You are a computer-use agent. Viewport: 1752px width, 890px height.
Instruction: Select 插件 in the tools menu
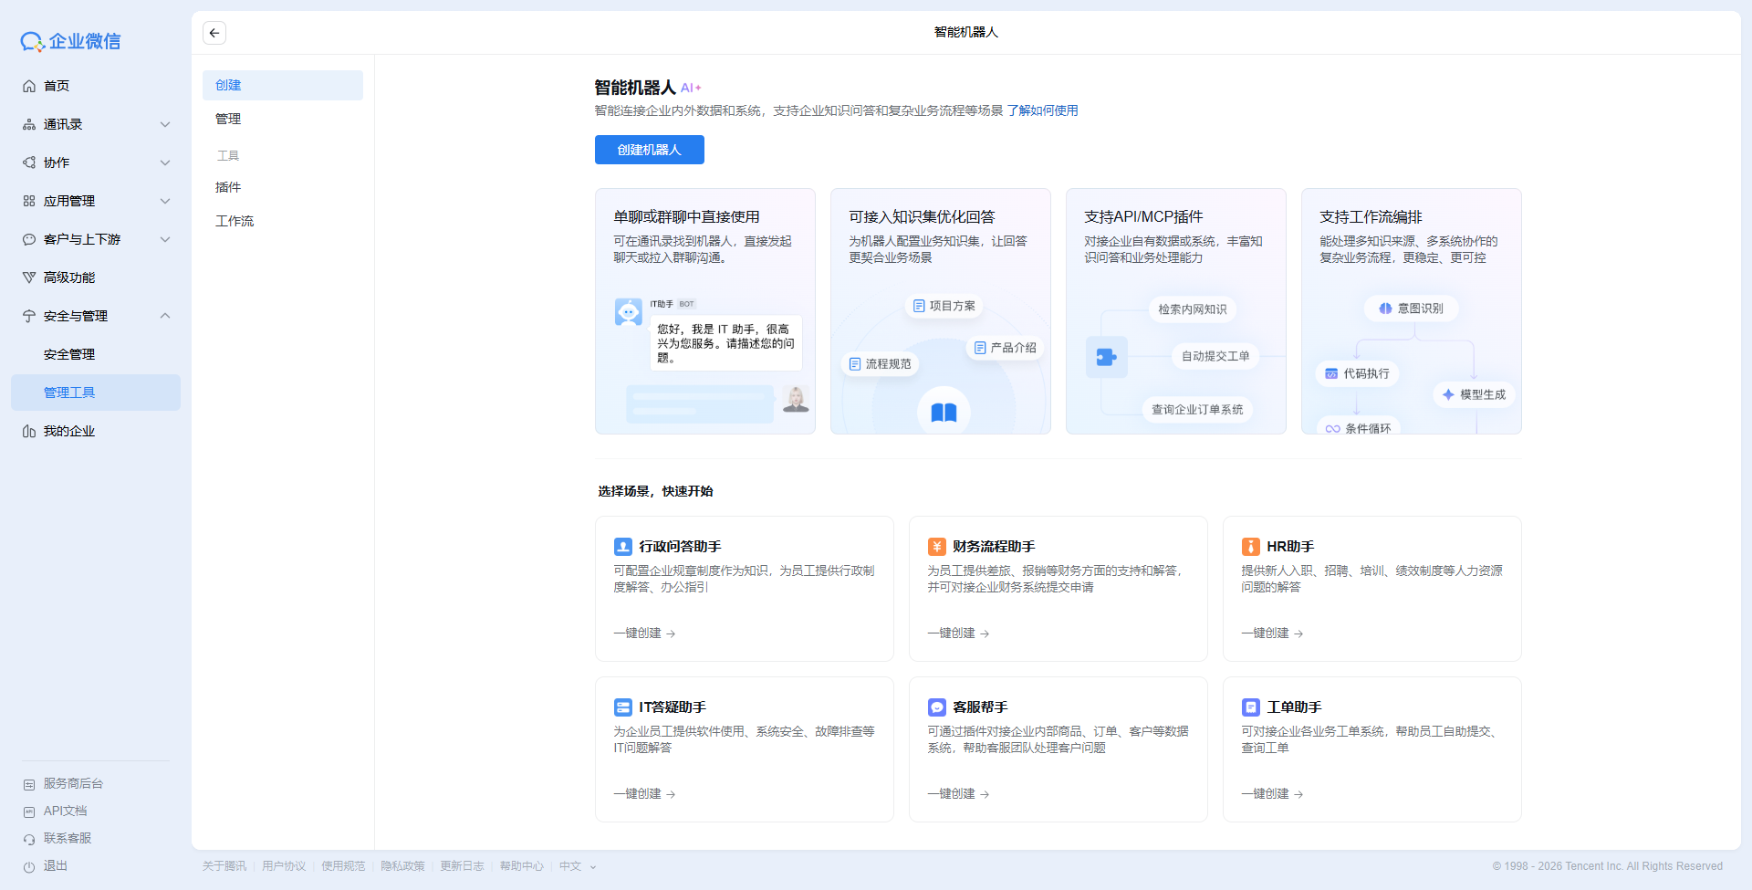[x=228, y=187]
